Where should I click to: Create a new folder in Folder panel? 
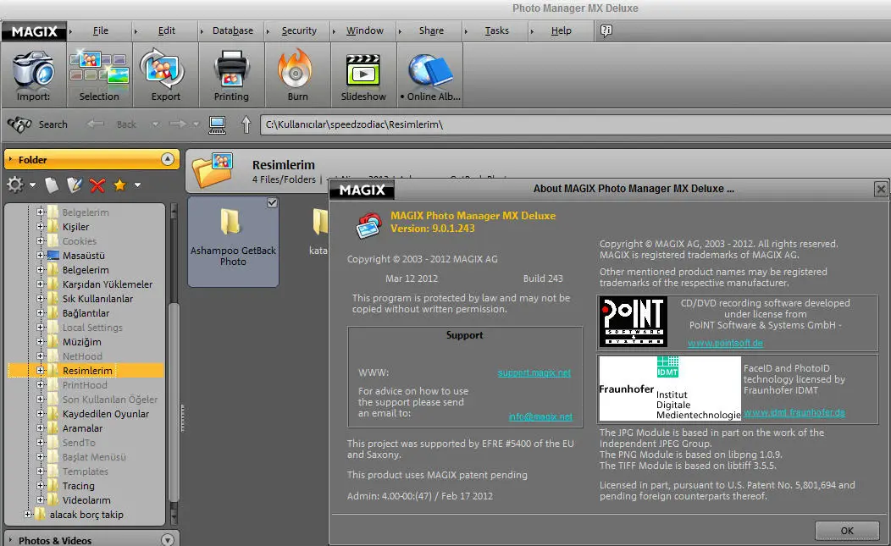[x=52, y=185]
